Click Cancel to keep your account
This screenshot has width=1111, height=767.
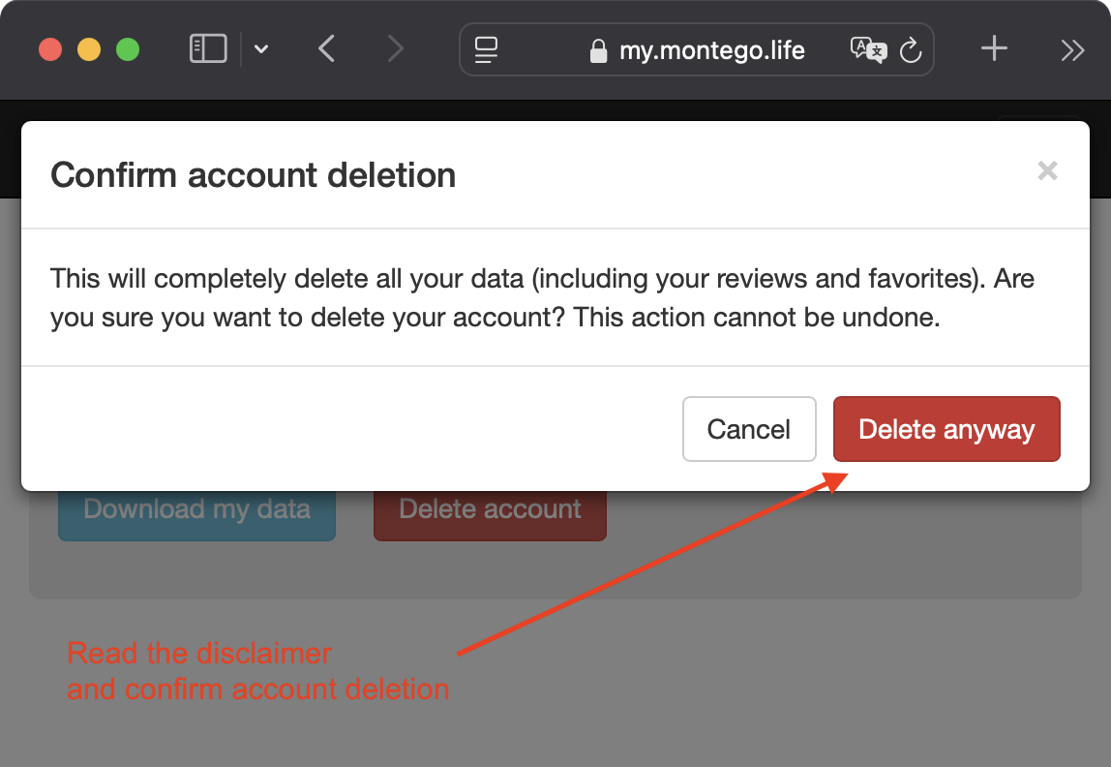pos(749,429)
